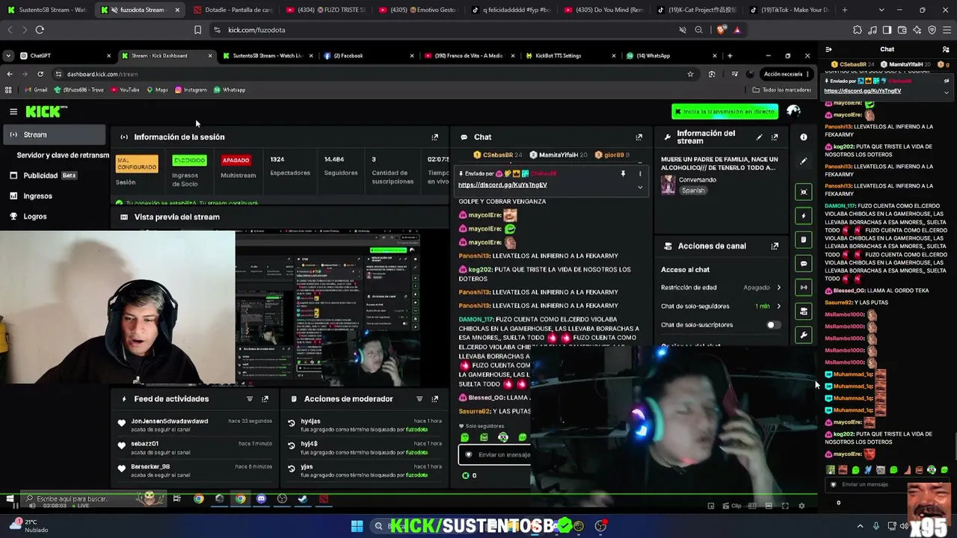Viewport: 957px width, 538px height.
Task: Click the Brave shields icon in address bar
Action: coord(721,30)
